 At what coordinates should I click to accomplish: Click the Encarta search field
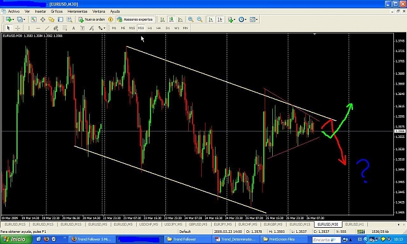(x=326, y=240)
